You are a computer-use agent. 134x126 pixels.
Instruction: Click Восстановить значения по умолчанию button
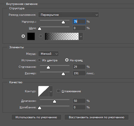tap(97, 117)
